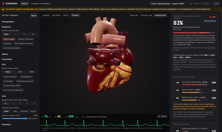Toggle the Pathological Q waves finding

coord(25,81)
